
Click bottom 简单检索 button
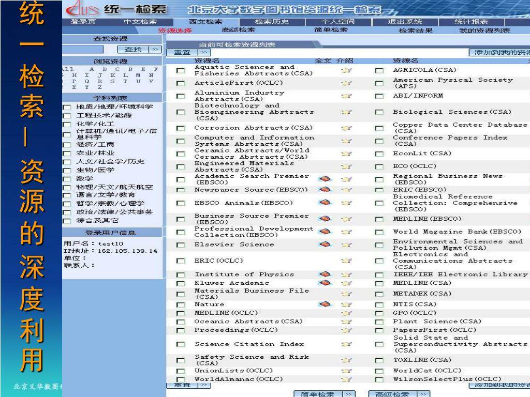(317, 394)
